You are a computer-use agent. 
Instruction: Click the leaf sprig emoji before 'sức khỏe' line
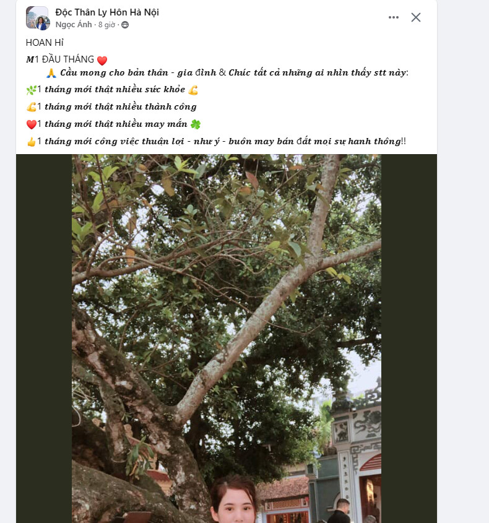31,90
